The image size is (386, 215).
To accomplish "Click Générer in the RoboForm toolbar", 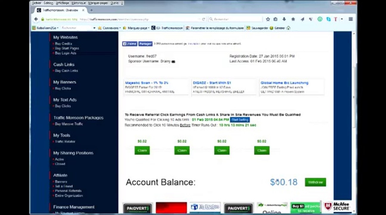I will [x=277, y=28].
